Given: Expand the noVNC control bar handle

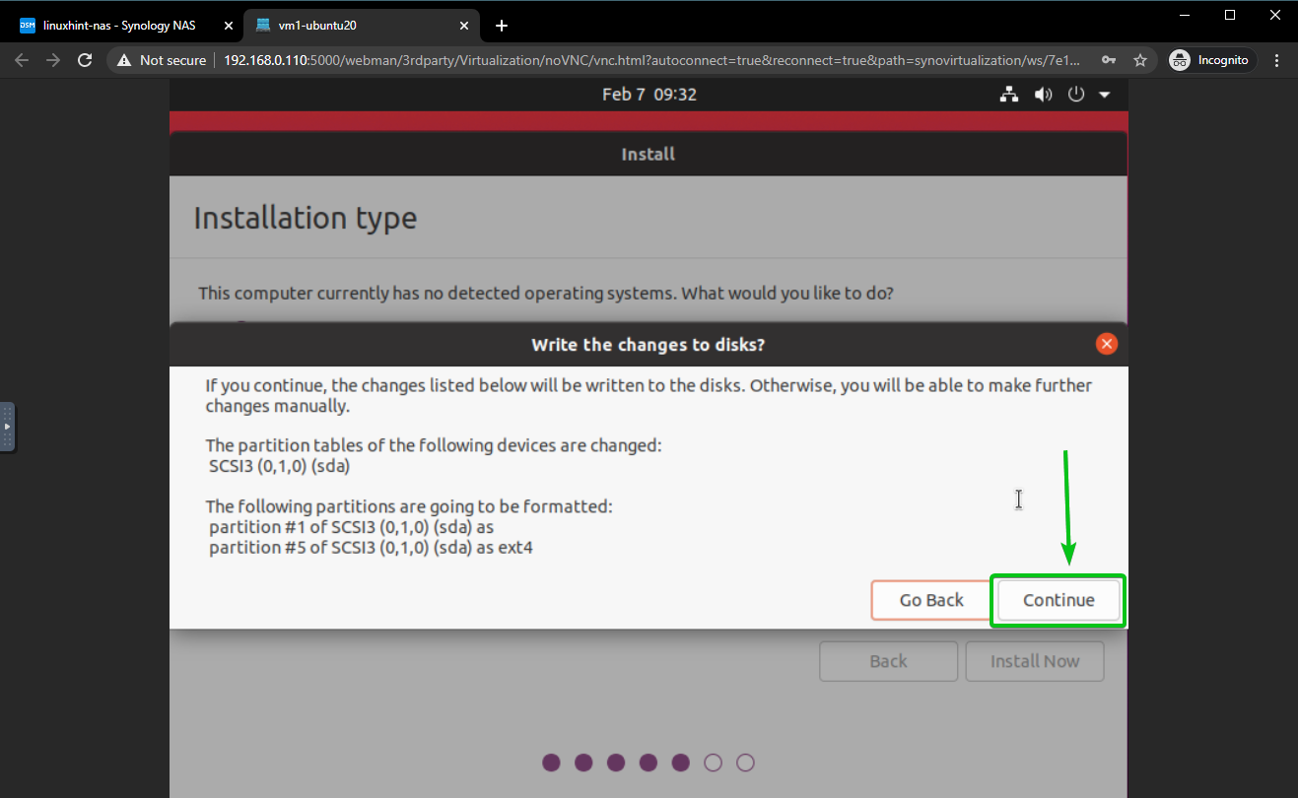Looking at the screenshot, I should tap(7, 427).
